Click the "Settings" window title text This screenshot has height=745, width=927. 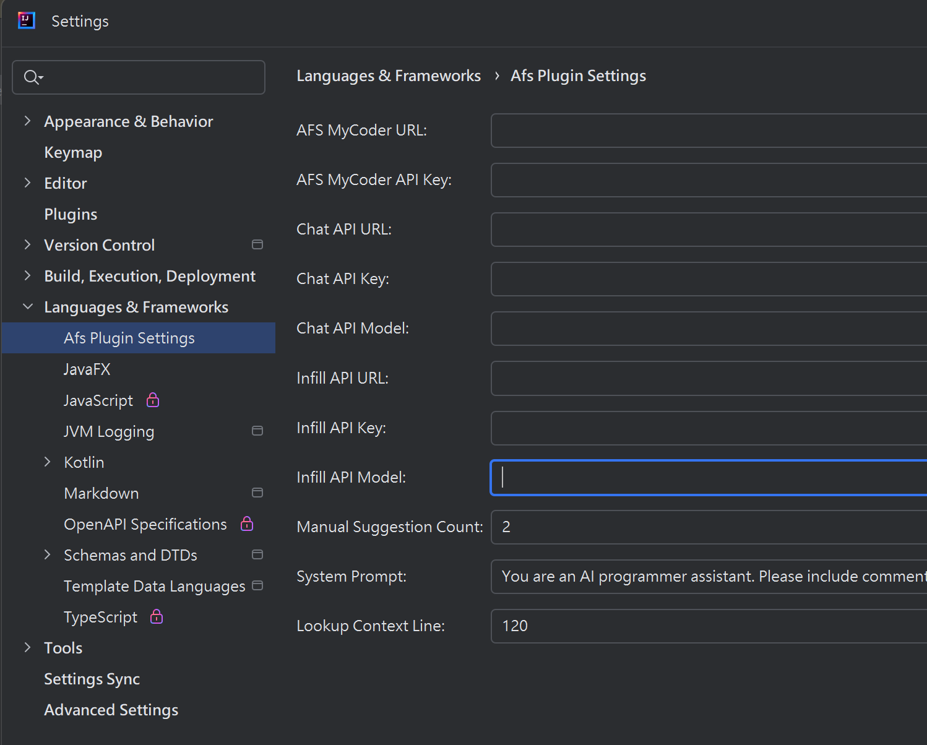[80, 22]
